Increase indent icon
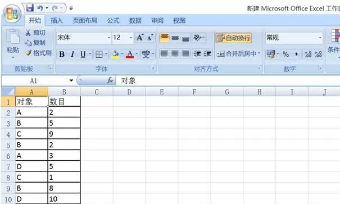This screenshot has width=340, height=204. [x=207, y=54]
